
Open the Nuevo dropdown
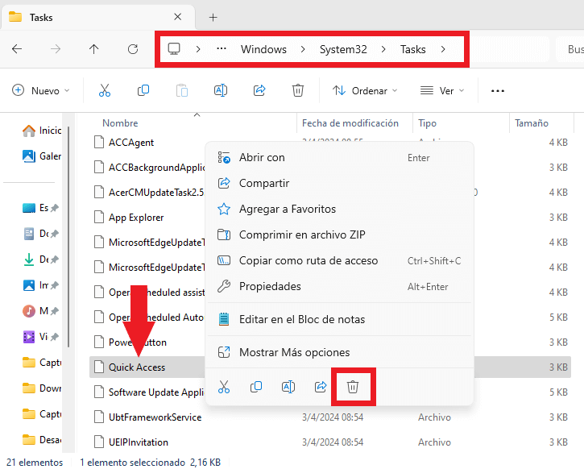point(41,90)
